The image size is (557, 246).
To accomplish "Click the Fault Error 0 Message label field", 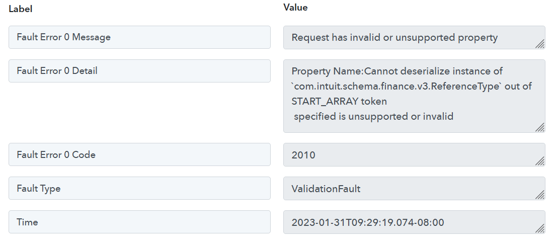I will 139,37.
